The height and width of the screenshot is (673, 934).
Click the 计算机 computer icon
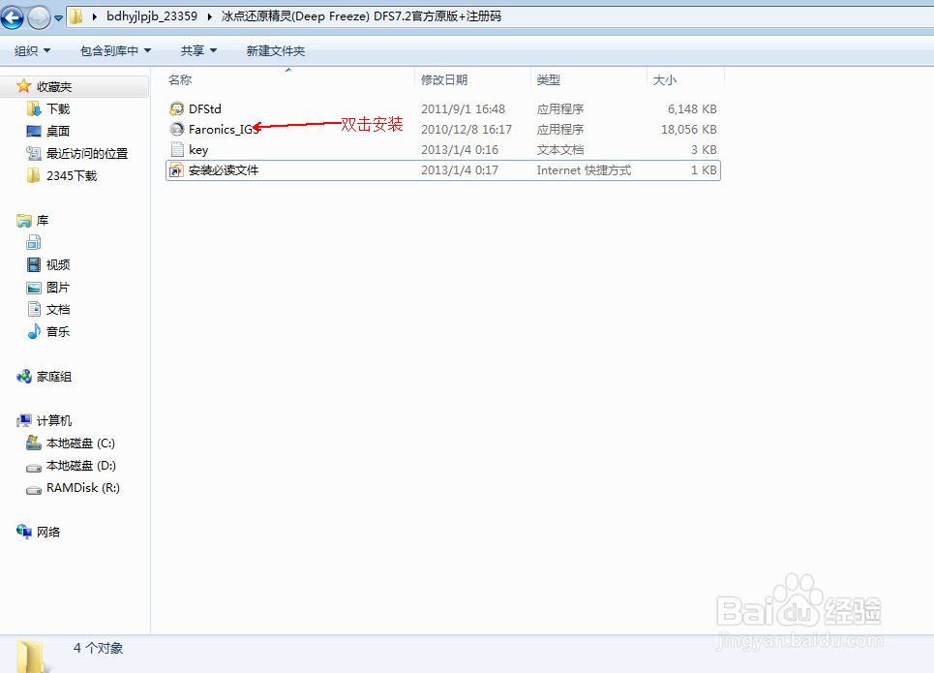(24, 421)
